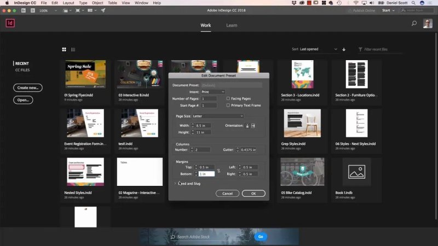Switch recent files to list view
The height and width of the screenshot is (246, 438).
pyautogui.click(x=73, y=49)
